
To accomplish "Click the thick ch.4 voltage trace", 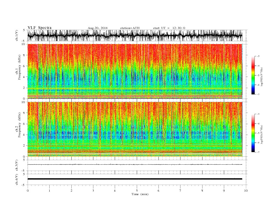I will (135, 179).
